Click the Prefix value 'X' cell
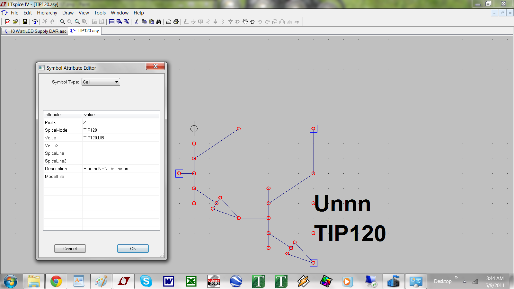This screenshot has height=289, width=514. pyautogui.click(x=121, y=122)
